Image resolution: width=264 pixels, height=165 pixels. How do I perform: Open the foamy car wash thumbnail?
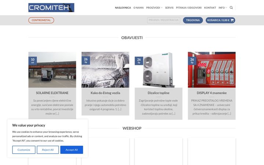click(105, 70)
